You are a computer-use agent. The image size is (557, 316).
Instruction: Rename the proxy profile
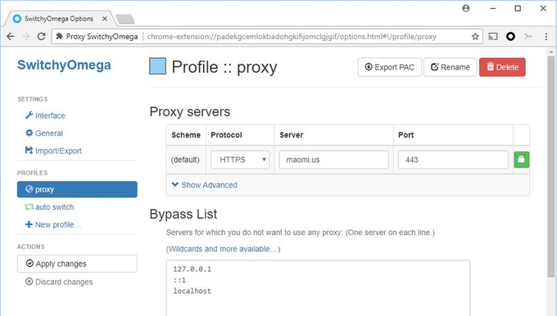pyautogui.click(x=450, y=67)
